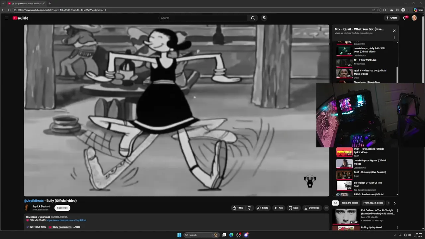Screen dimensions: 425x239
Task: Like the Bully video
Action: 238,208
